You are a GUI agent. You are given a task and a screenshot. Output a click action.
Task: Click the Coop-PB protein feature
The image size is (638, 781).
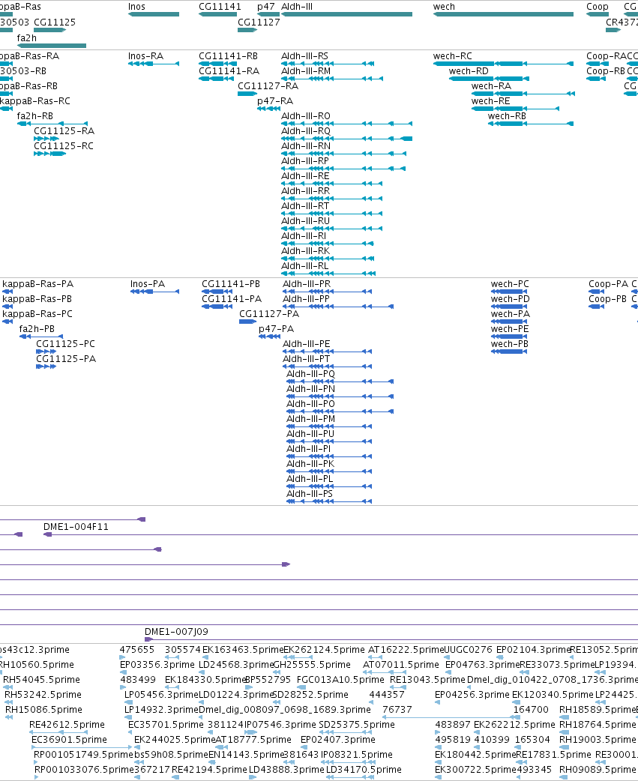pyautogui.click(x=597, y=307)
